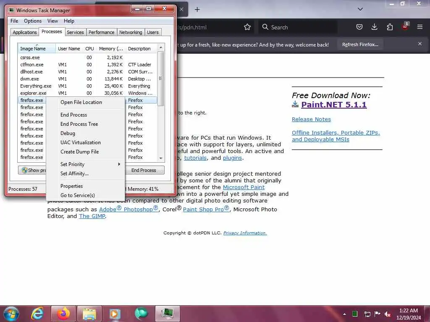Switch to the Applications tab
The image size is (430, 322).
pyautogui.click(x=25, y=32)
